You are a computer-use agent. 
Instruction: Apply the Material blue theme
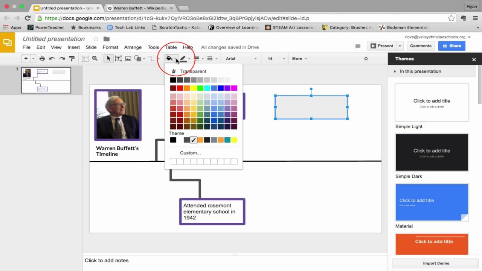(x=432, y=202)
